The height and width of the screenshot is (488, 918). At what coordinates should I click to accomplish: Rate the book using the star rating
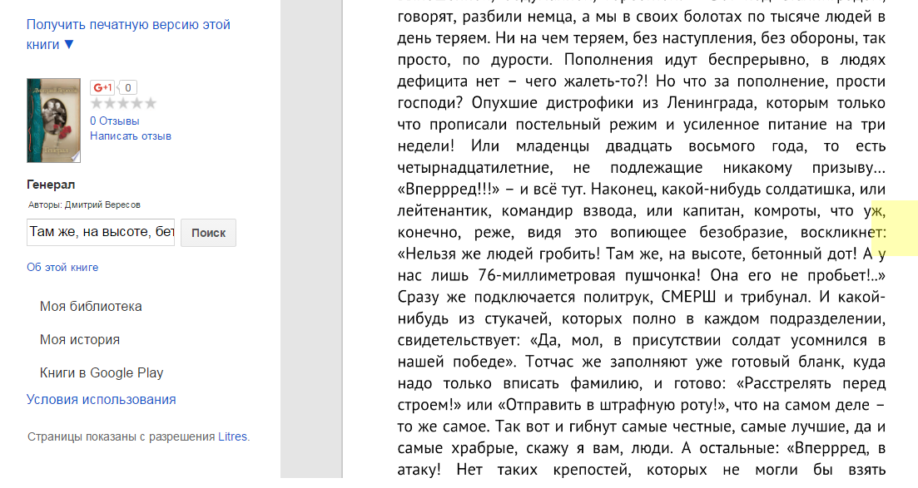point(123,104)
